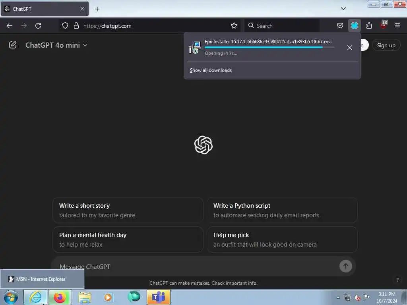This screenshot has width=407, height=305.
Task: Expand the ChatGPT 4o mini model dropdown
Action: pyautogui.click(x=56, y=45)
